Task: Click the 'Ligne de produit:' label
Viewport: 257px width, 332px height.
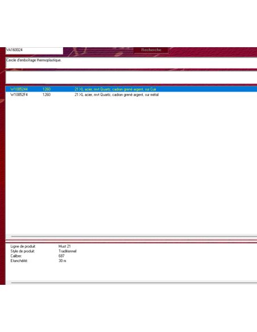Action: [23, 247]
